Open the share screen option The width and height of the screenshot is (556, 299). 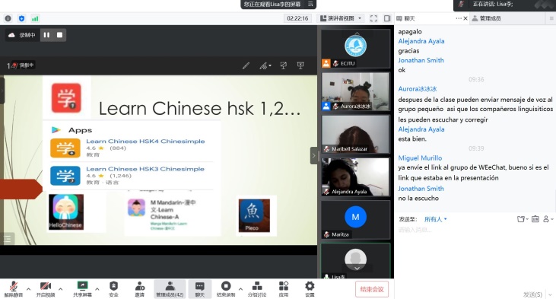tap(82, 288)
